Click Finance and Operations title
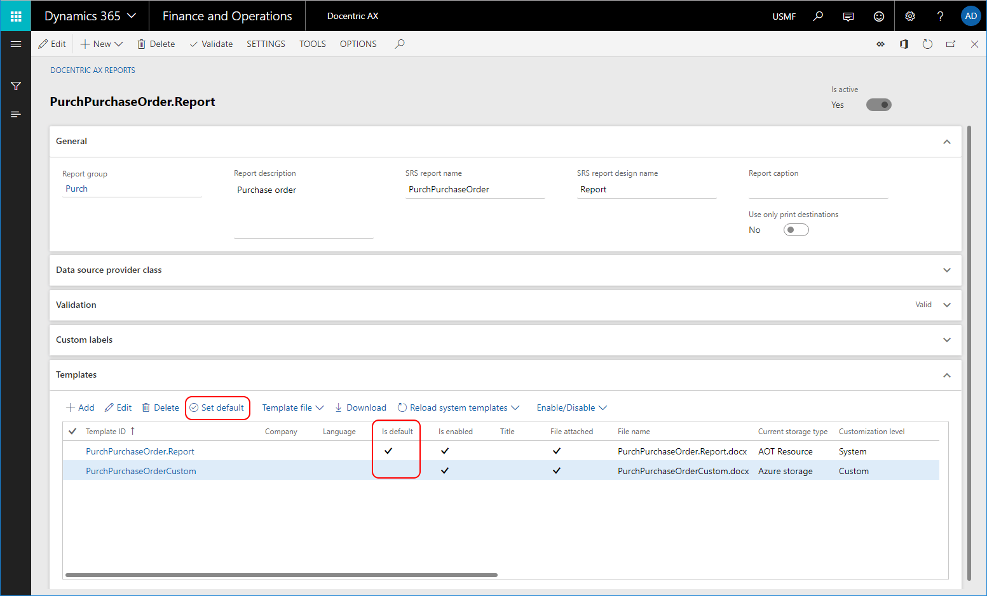 tap(227, 16)
